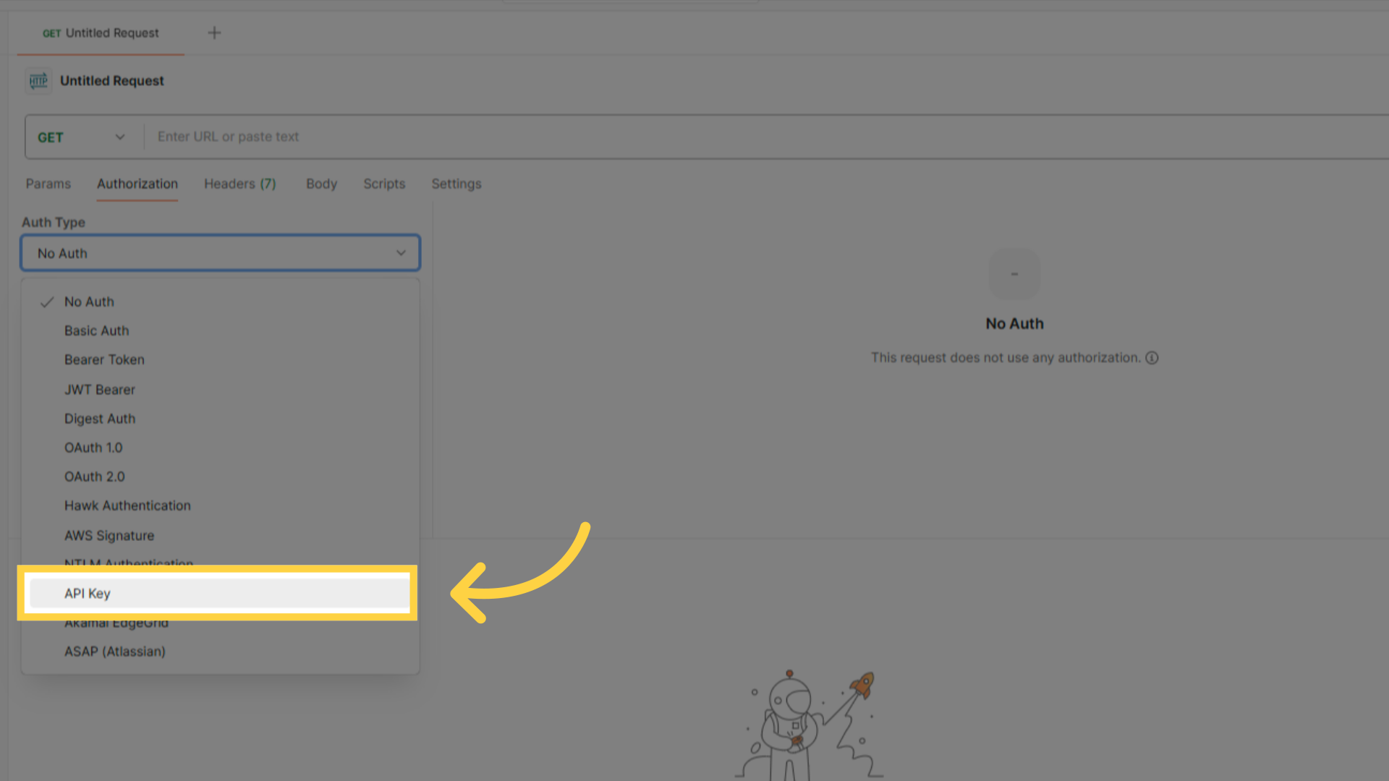Select API Key auth type
Screen dimensions: 1389x781
coord(220,594)
